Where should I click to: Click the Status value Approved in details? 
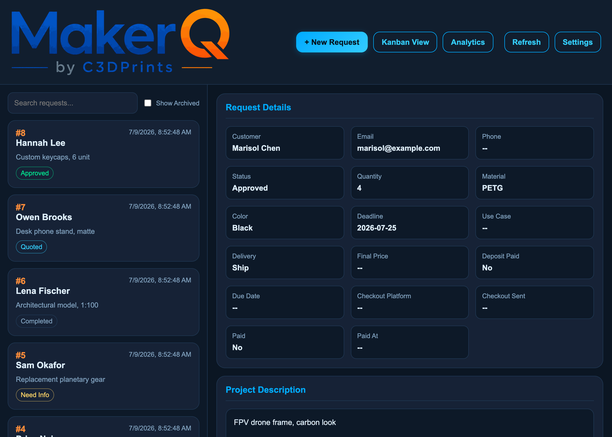[x=250, y=188]
